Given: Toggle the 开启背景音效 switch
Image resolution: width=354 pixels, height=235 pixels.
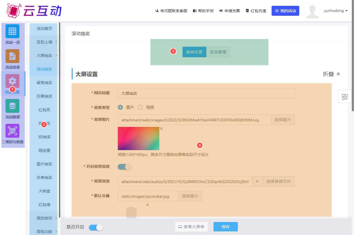Looking at the screenshot, I should click(125, 167).
